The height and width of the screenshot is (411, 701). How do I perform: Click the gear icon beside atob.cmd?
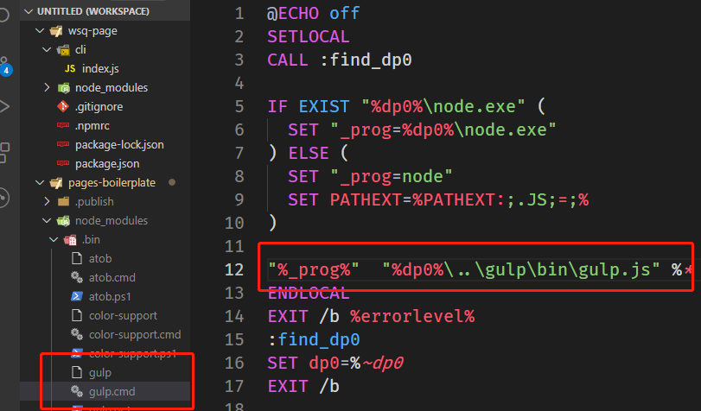tap(76, 278)
